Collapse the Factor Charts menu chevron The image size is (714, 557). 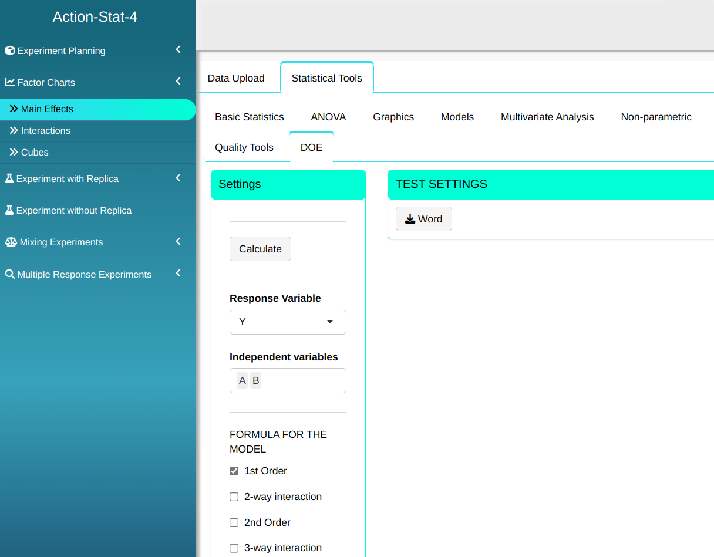click(178, 82)
